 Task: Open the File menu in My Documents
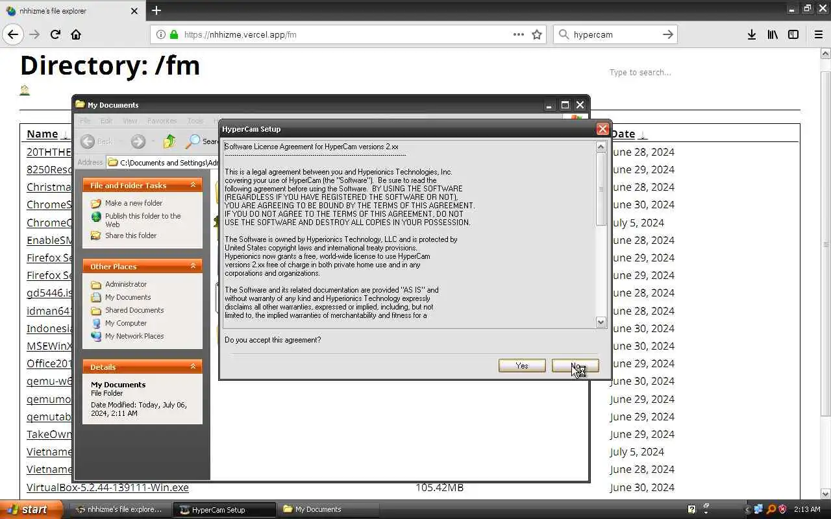pyautogui.click(x=85, y=121)
